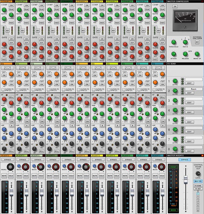Reset the master peak meter

point(173,167)
